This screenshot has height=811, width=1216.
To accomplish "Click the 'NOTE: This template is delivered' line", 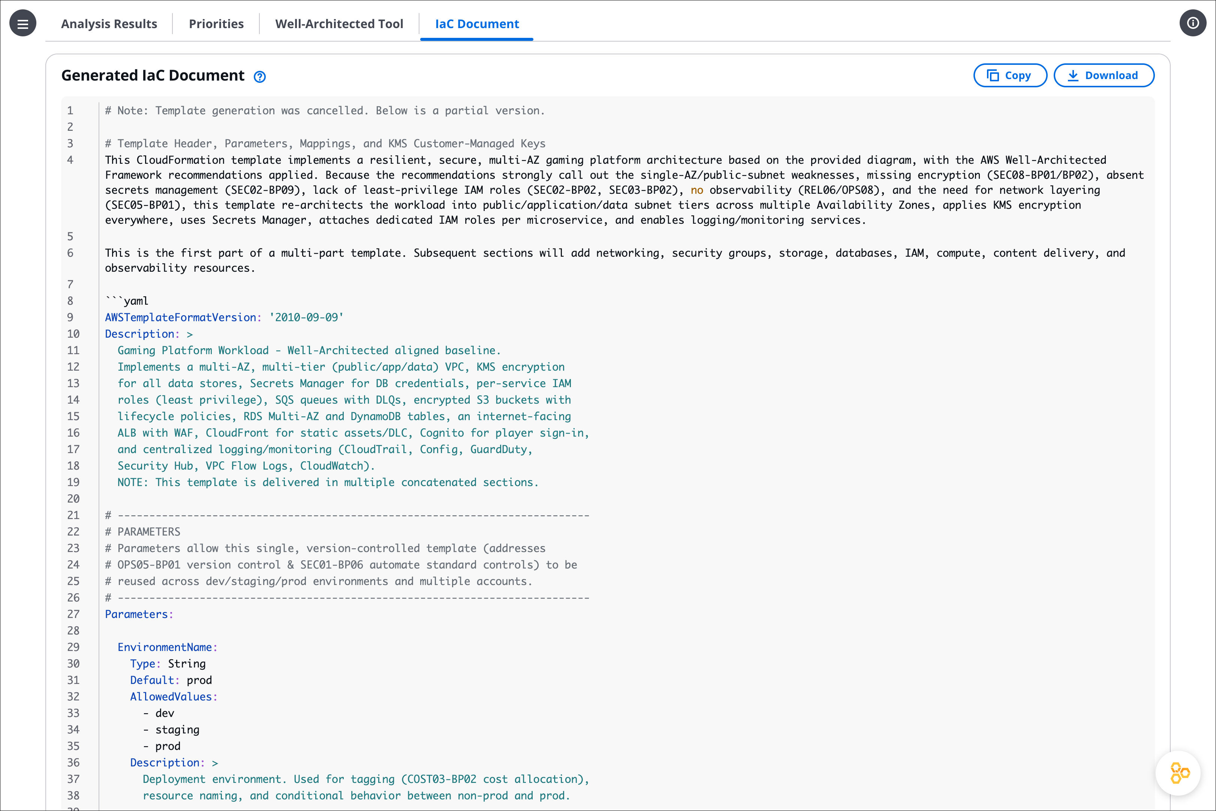I will click(328, 483).
